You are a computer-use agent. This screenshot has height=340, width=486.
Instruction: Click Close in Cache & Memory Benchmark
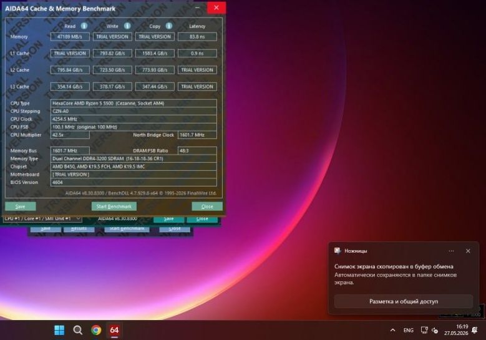(x=207, y=206)
